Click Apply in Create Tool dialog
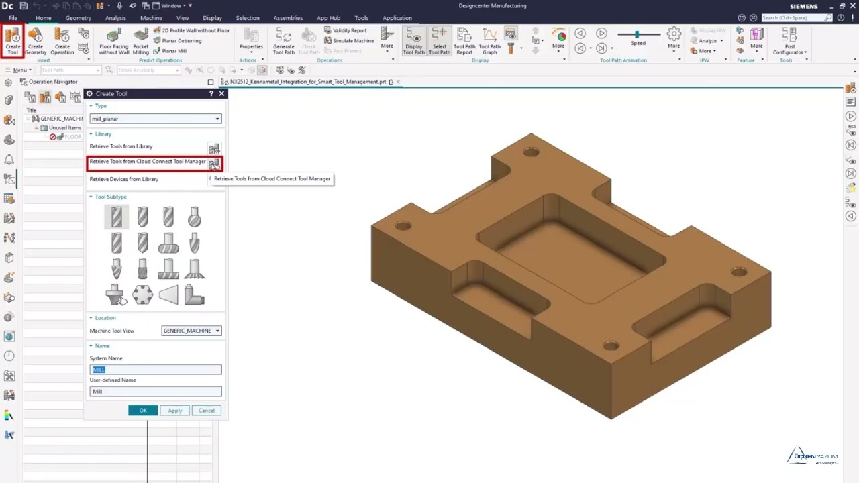This screenshot has width=859, height=483. (x=175, y=411)
